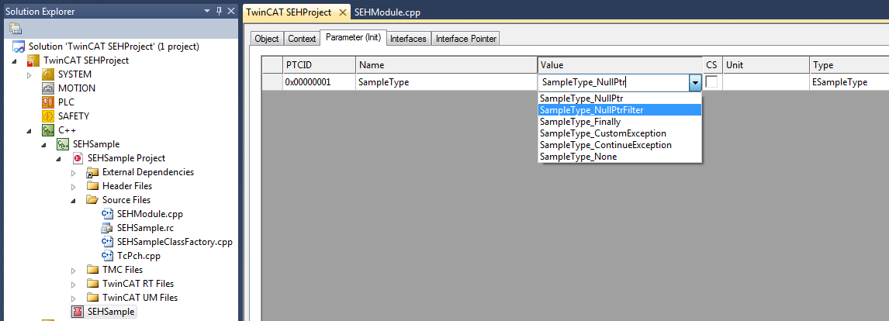Image resolution: width=889 pixels, height=321 pixels.
Task: Open the Interface Pointer tab
Action: coord(466,39)
